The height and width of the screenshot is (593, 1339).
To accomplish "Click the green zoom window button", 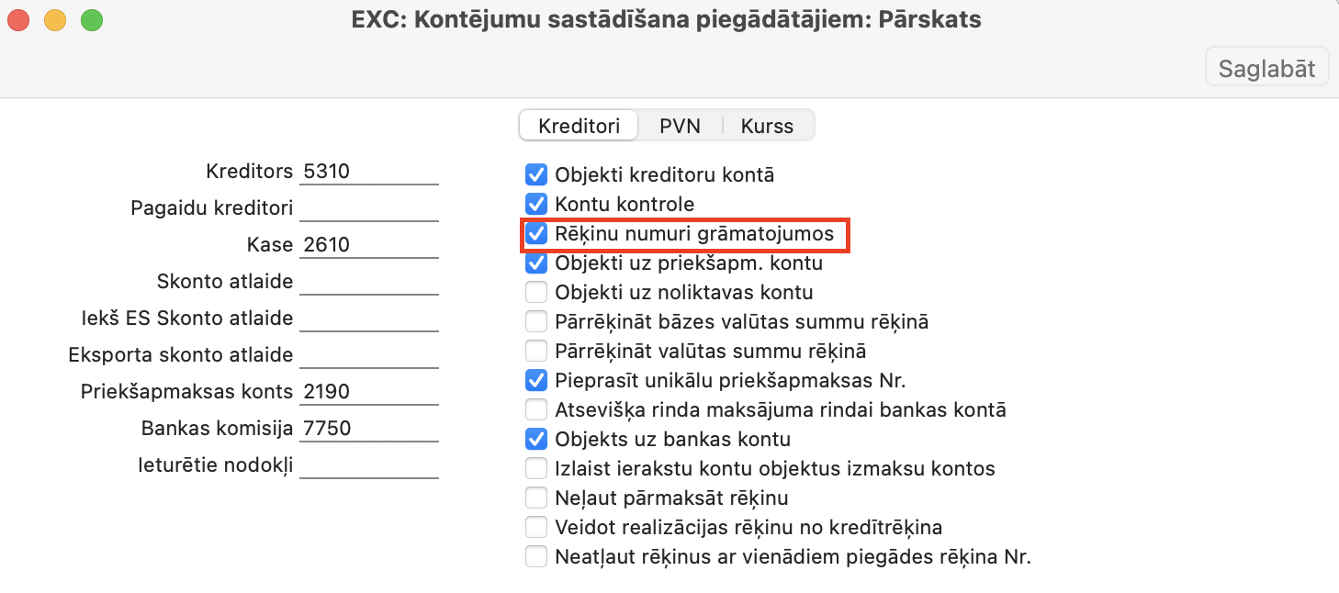I will (x=92, y=19).
